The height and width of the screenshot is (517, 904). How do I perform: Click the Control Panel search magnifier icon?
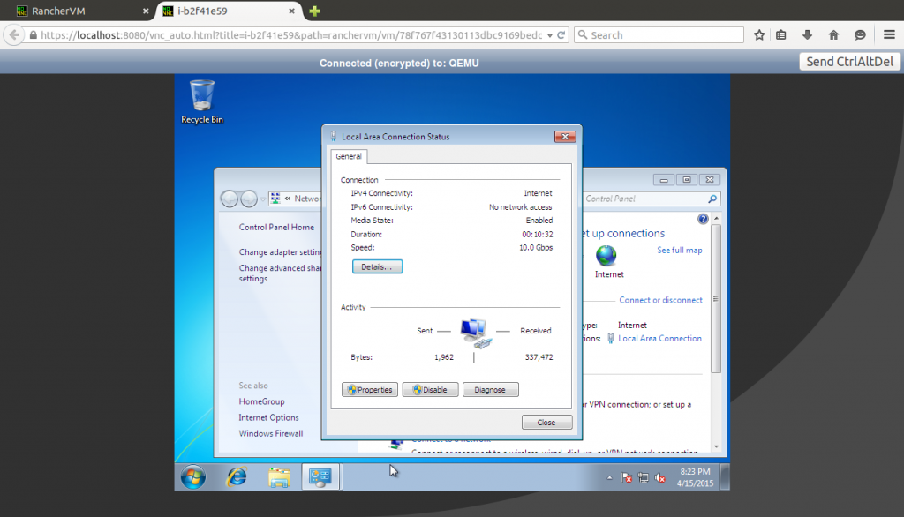pyautogui.click(x=712, y=199)
